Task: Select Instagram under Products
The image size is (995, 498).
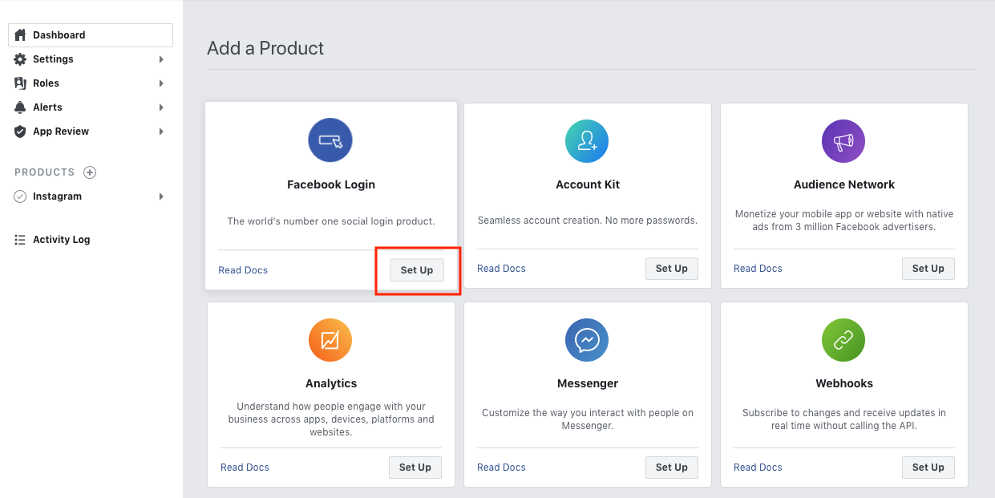Action: [x=91, y=196]
